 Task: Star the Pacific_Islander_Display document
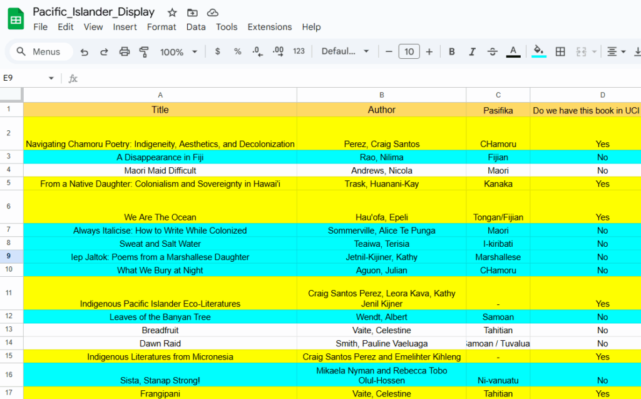coord(172,13)
